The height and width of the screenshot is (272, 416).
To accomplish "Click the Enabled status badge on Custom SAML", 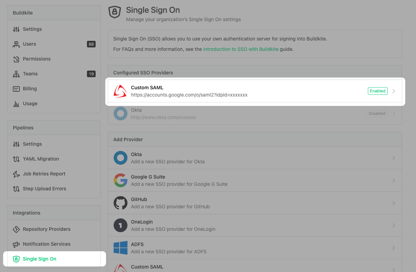I will click(378, 91).
